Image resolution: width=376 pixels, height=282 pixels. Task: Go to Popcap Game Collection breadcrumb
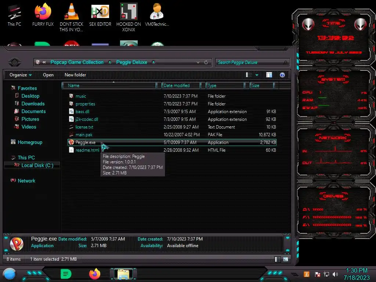click(x=77, y=62)
